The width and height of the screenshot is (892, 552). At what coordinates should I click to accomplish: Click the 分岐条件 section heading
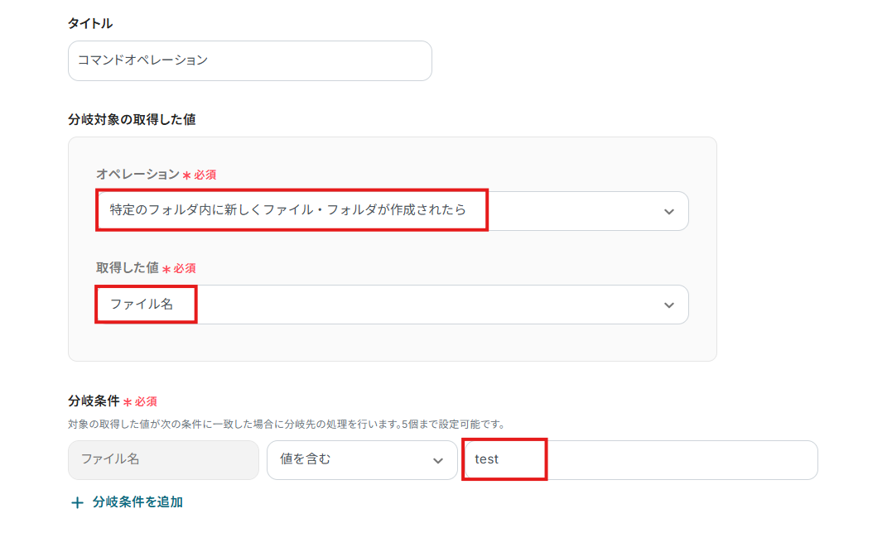94,401
